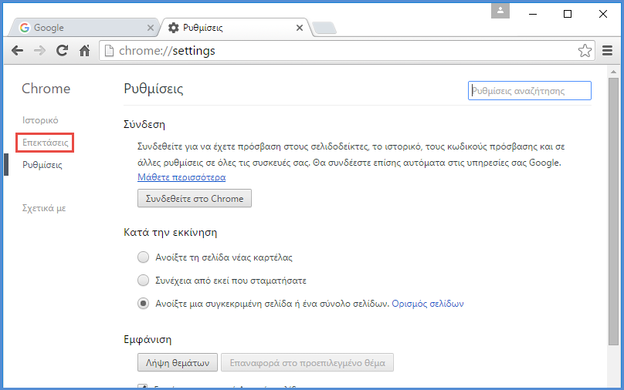
Task: Select Ρυθμίσεις in the sidebar
Action: click(42, 165)
